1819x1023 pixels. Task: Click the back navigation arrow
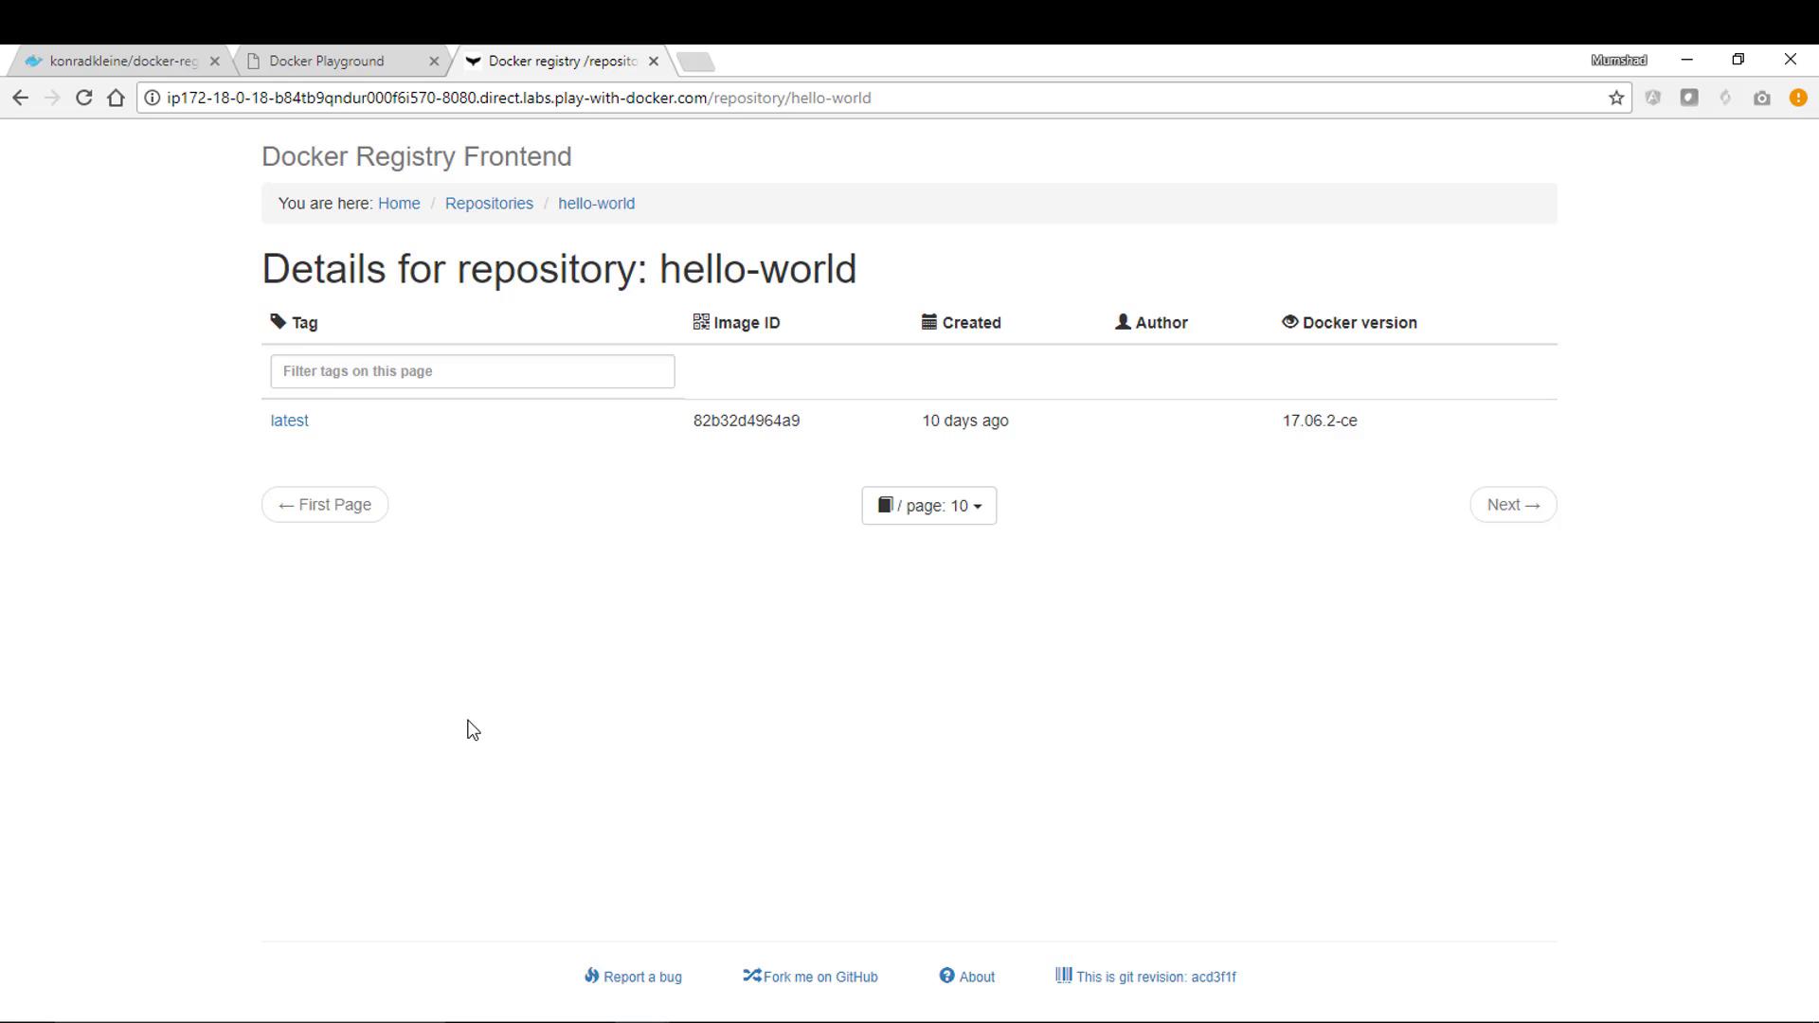coord(21,98)
